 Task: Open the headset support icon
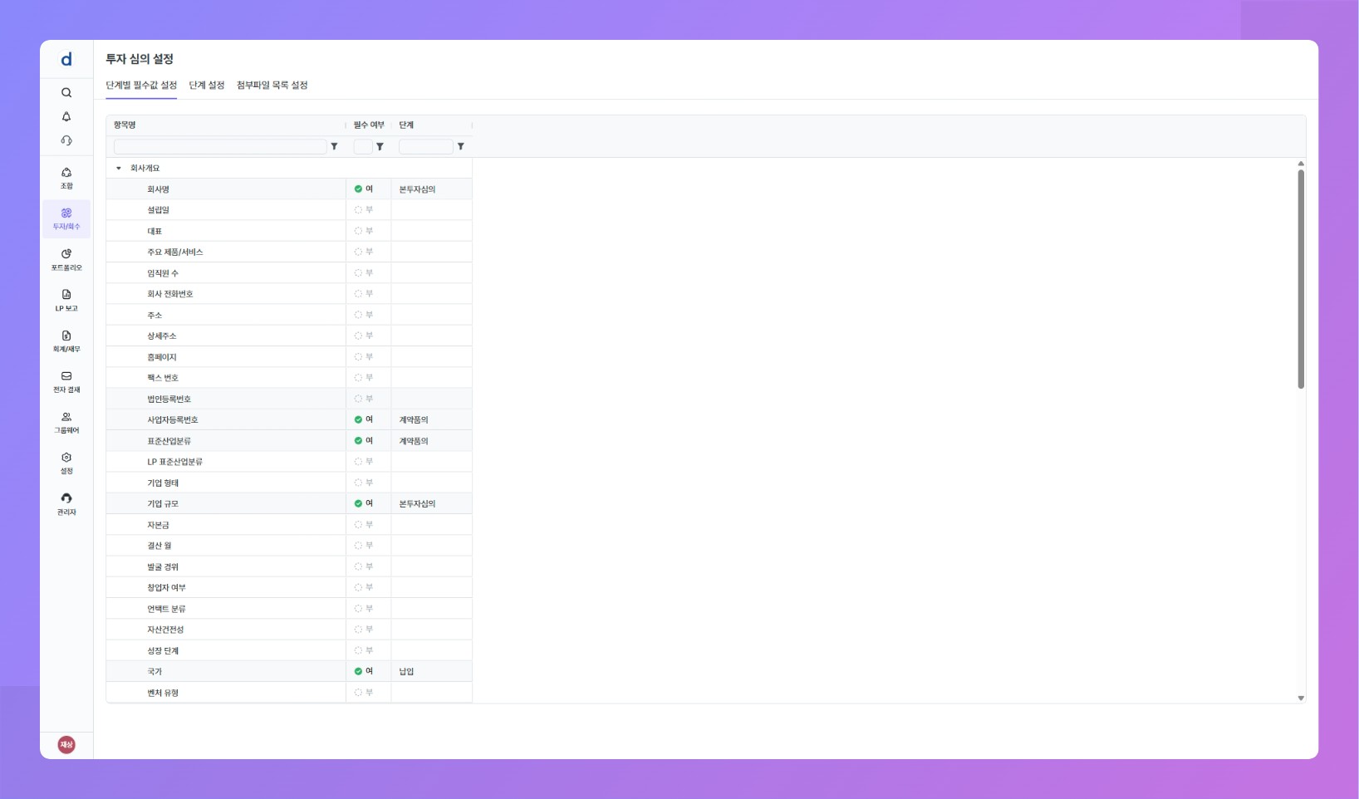(66, 141)
